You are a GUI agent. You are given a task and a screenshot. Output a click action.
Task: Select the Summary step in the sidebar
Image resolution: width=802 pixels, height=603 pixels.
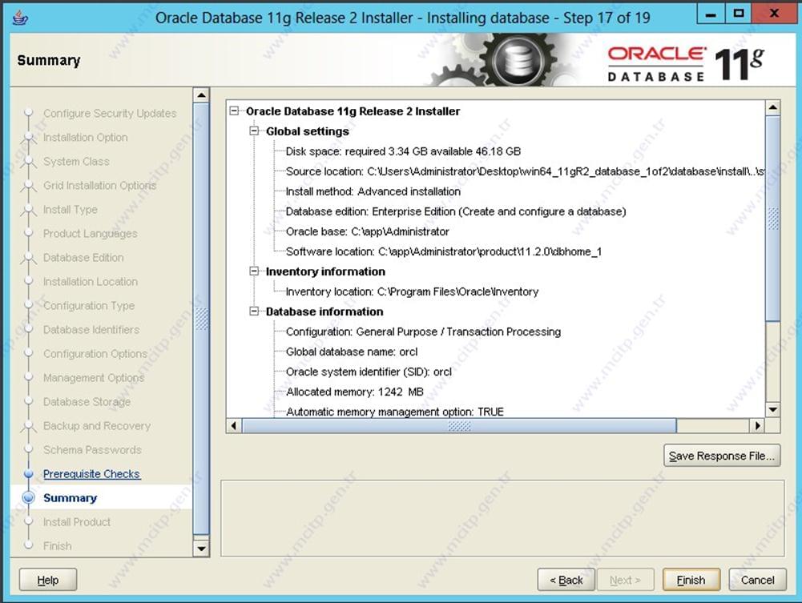70,498
